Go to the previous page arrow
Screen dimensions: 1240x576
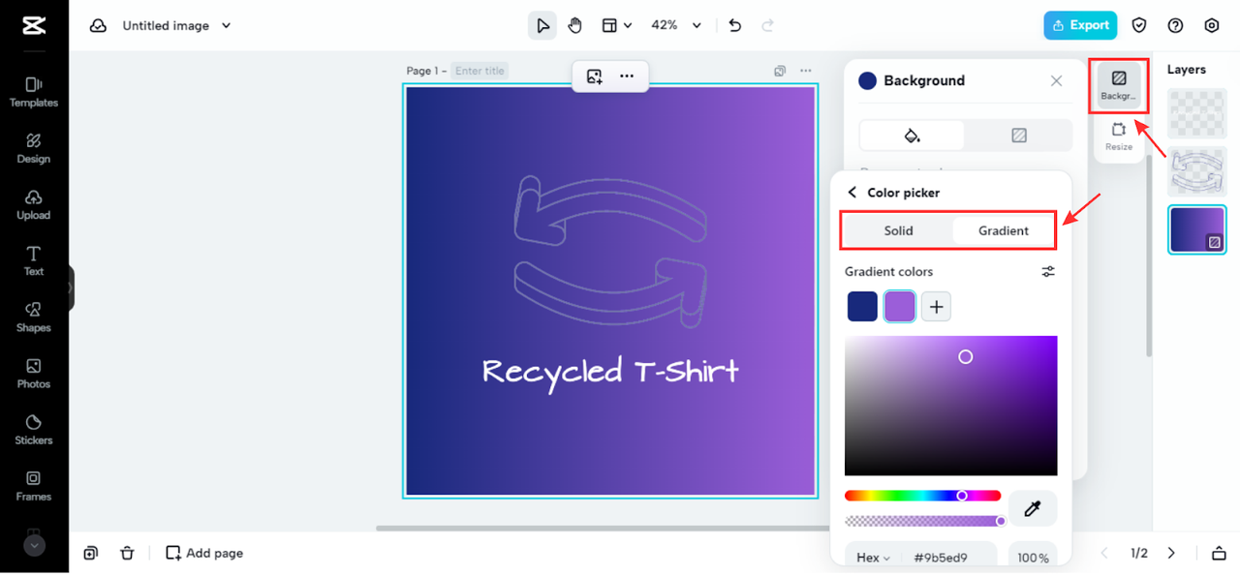1104,553
